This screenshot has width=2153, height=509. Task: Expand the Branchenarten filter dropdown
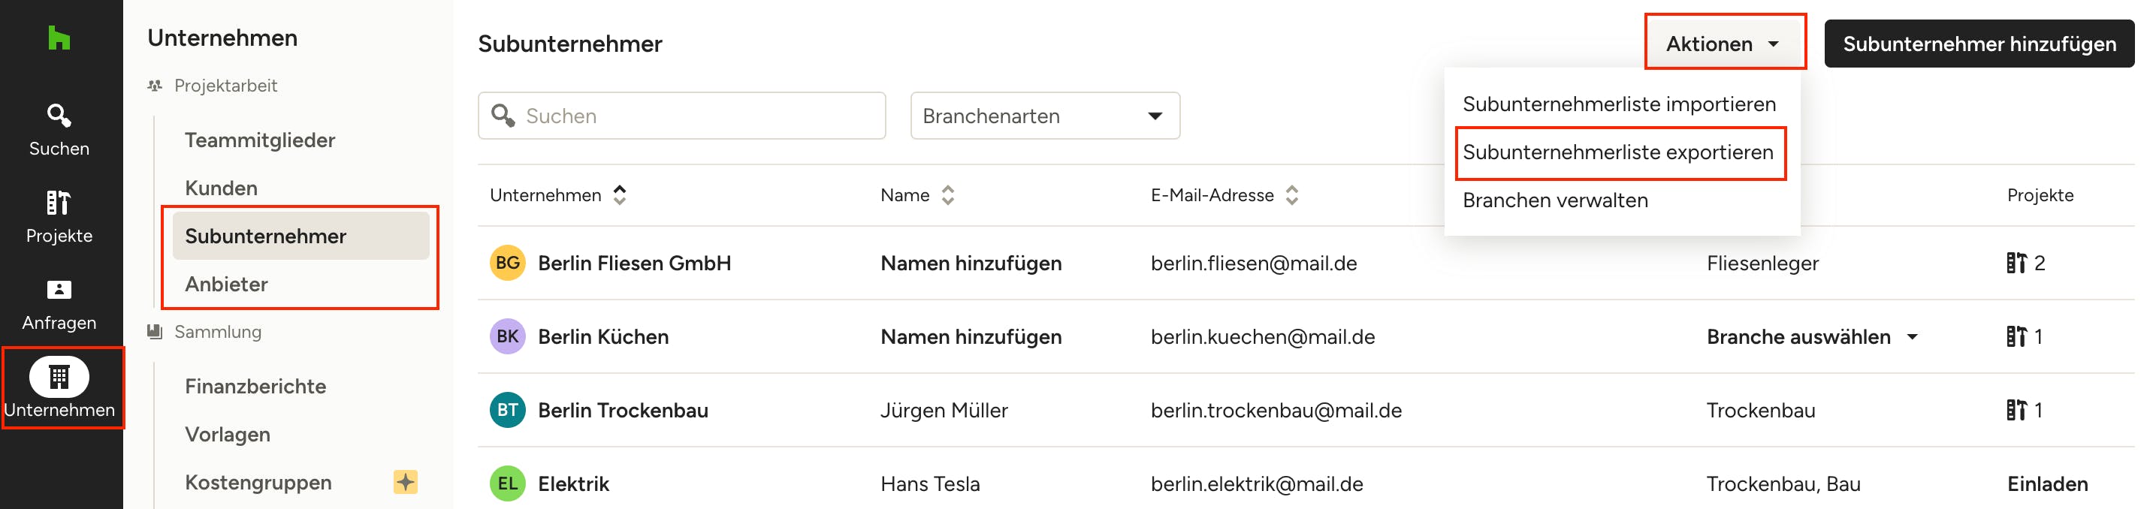click(x=1045, y=116)
